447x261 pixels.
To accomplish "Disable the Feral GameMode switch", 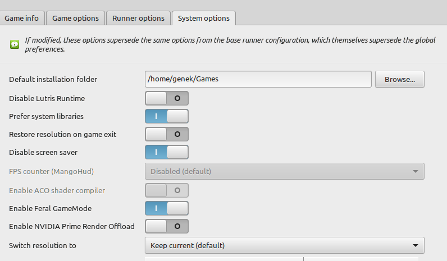I will click(x=167, y=208).
